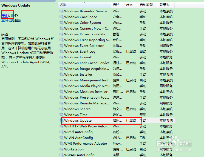Click the gear icon beside Windows Firewall
Viewport: 204px width, 157px height.
point(61,57)
